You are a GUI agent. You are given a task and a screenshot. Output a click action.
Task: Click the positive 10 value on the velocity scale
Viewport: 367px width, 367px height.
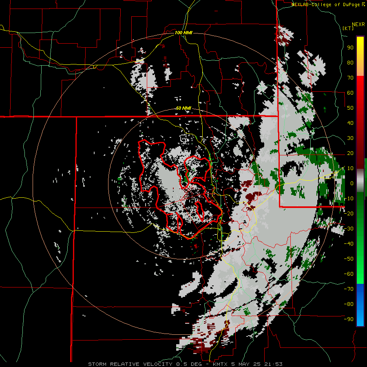(350, 168)
